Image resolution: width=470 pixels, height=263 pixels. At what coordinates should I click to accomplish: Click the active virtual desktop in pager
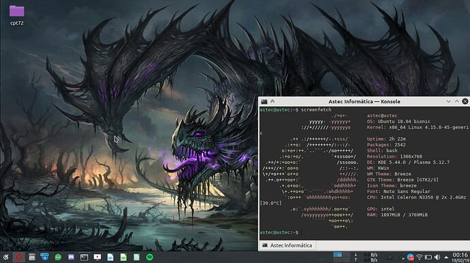pos(337,255)
